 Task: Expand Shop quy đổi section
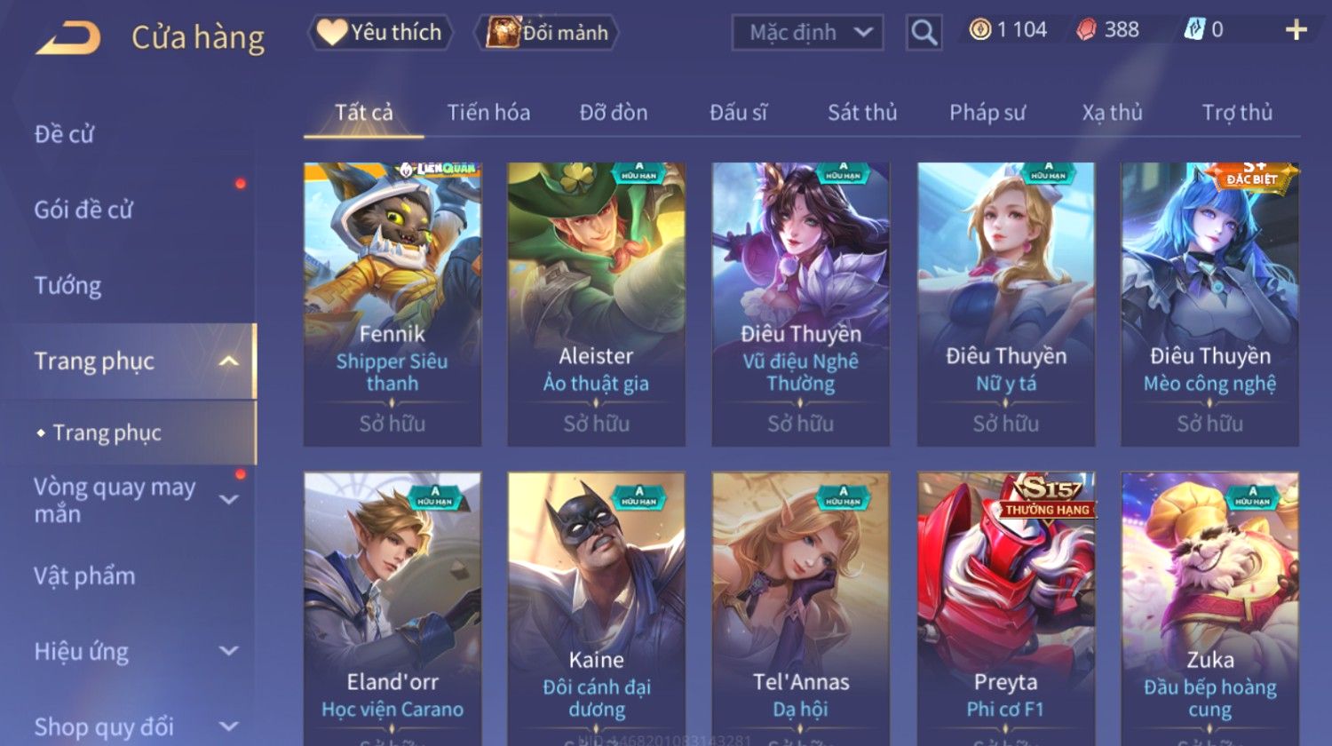click(x=229, y=726)
